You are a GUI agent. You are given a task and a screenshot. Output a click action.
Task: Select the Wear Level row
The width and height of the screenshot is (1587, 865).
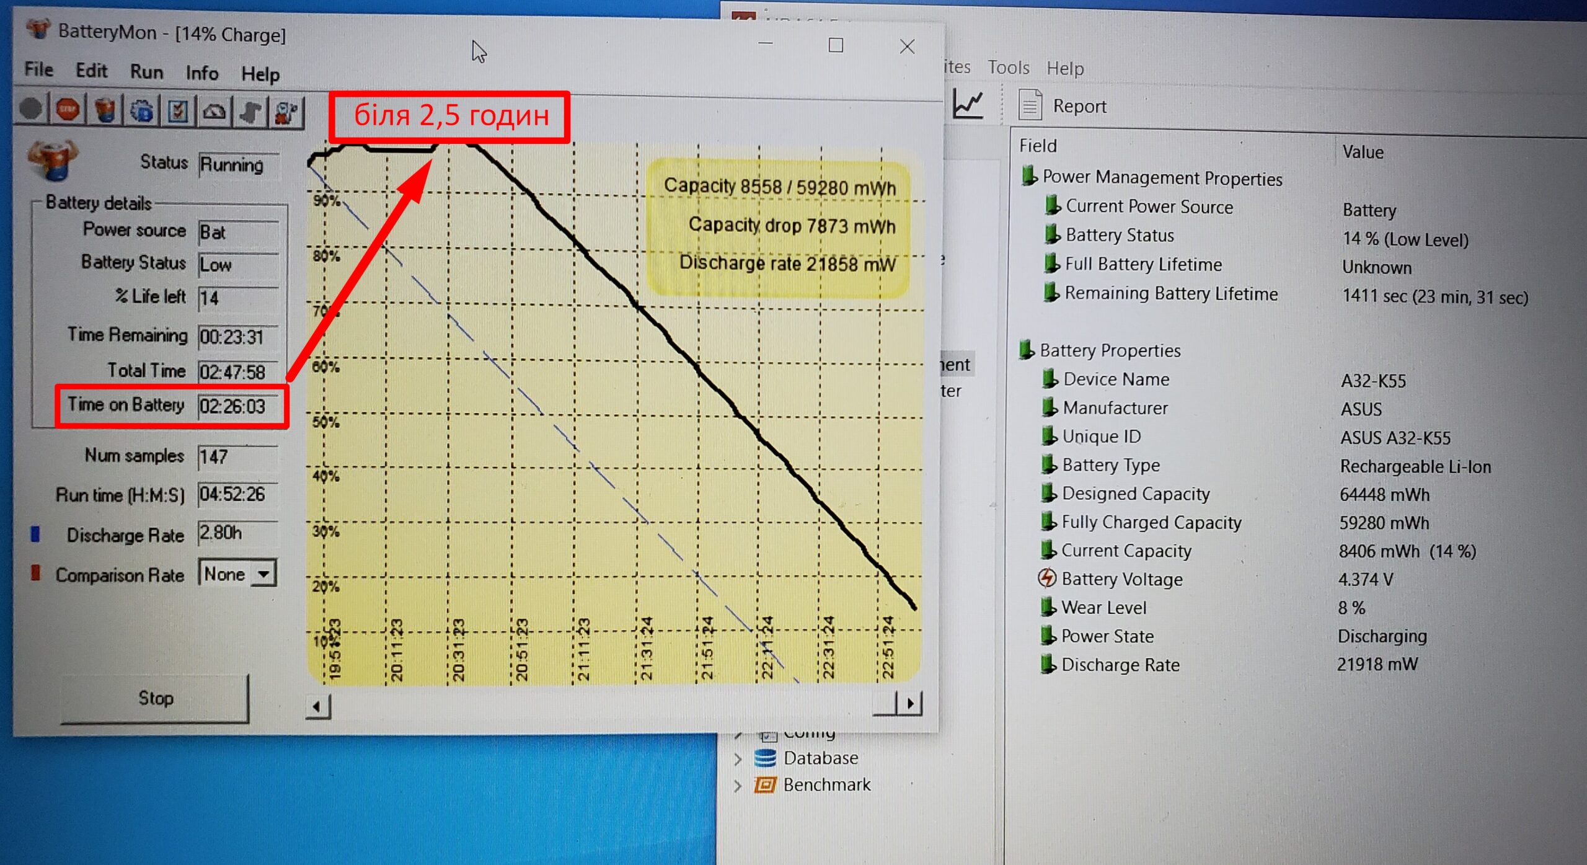pos(1103,608)
